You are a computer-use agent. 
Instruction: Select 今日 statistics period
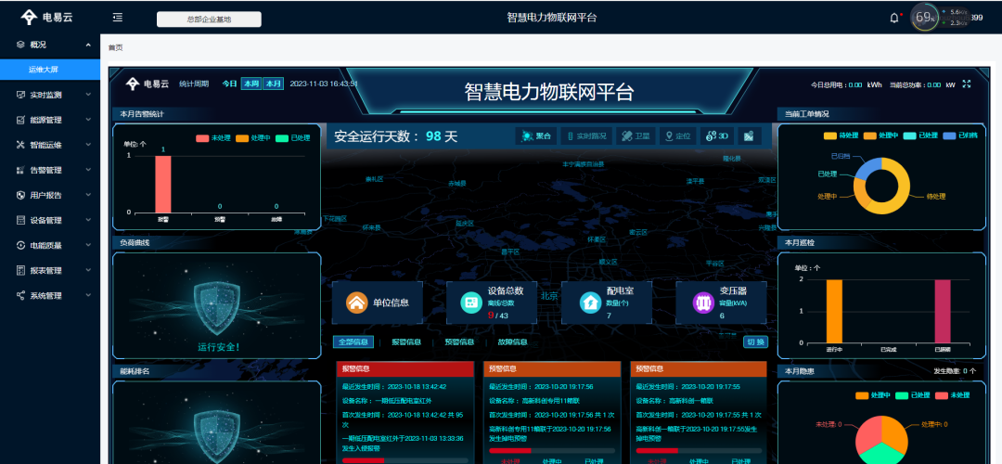tap(229, 84)
